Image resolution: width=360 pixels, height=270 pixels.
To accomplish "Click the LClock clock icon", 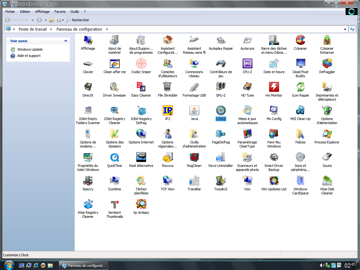I will [x=221, y=110].
